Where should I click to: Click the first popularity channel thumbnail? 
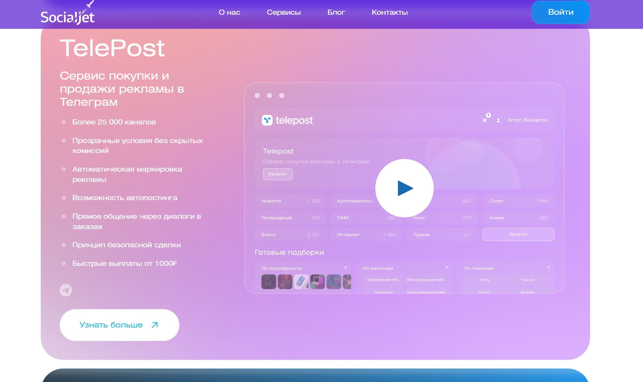269,282
